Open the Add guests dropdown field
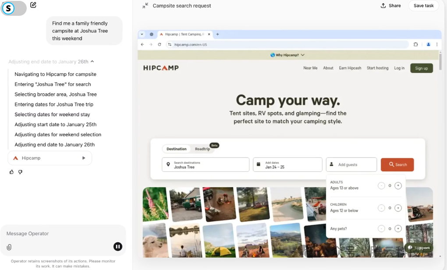 coord(351,164)
